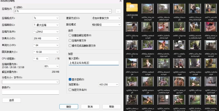The image size is (219, 111).
Task: Open the 80% memory usage dropdown
Action: point(51,66)
